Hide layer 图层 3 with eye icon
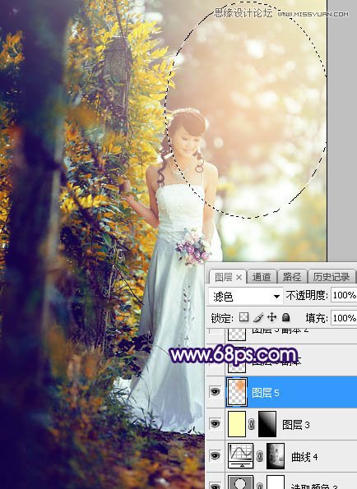 click(215, 424)
